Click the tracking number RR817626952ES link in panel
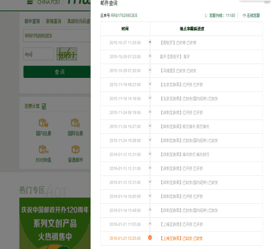The height and width of the screenshot is (249, 271). tap(124, 15)
